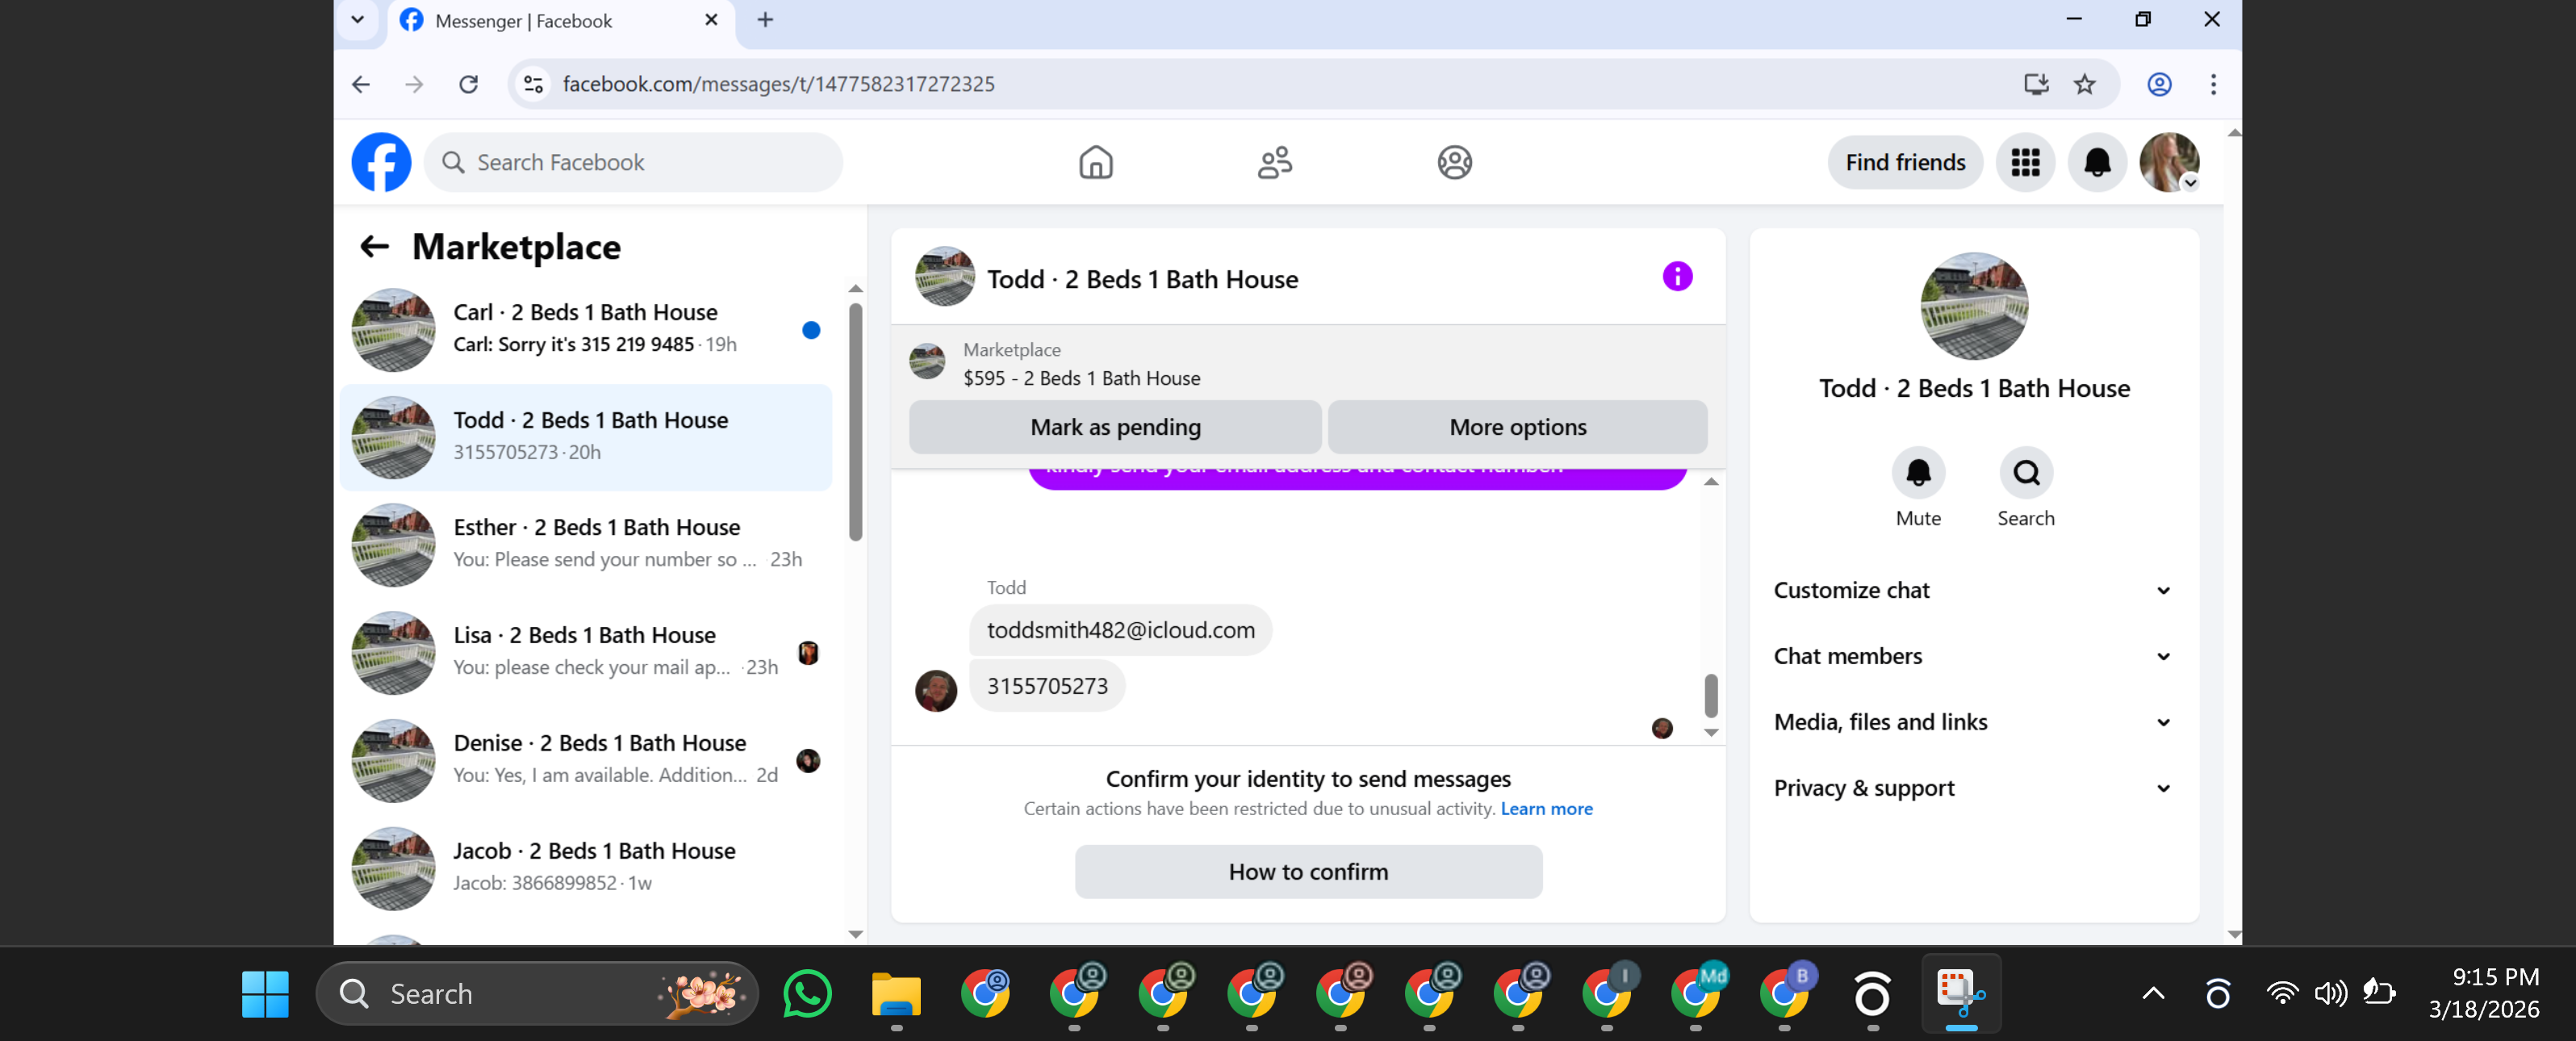This screenshot has height=1041, width=2576.
Task: Focus the Search Facebook field
Action: click(633, 162)
